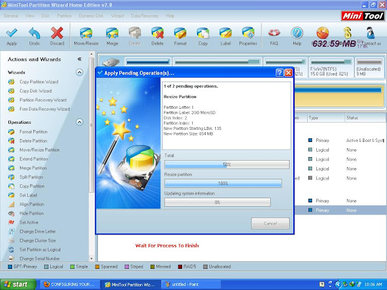Click the Set Active flag icon
Viewport: 387px width, 290px height.
11,222
